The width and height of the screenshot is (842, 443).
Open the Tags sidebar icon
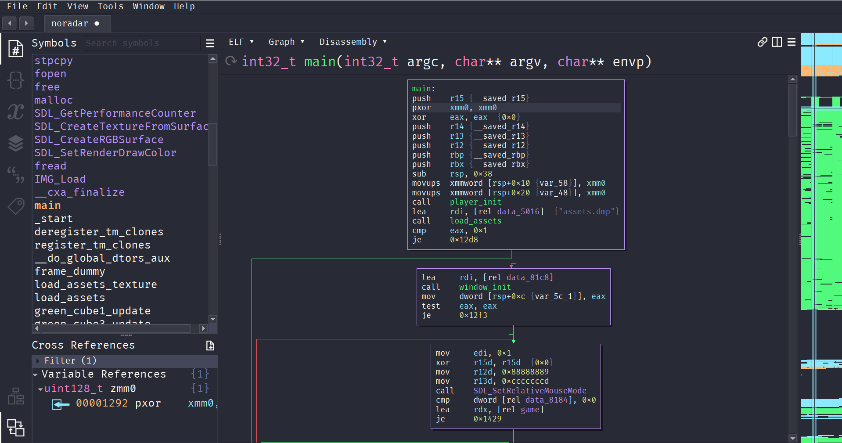[16, 206]
